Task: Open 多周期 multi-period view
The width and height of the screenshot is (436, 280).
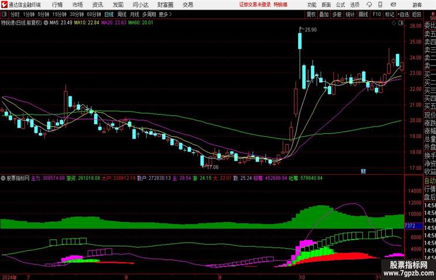Action: (149, 14)
